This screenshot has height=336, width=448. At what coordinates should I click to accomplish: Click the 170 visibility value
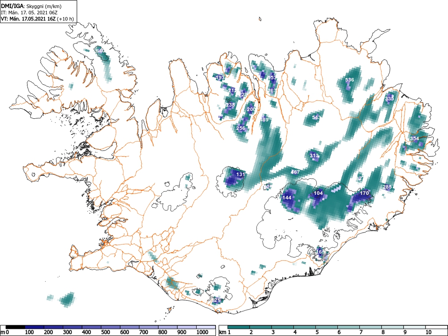click(364, 193)
